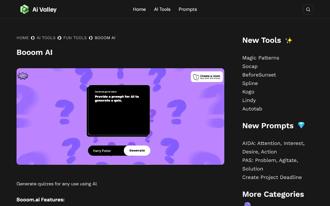Viewport: 330px width, 206px height.
Task: Click the Booom logo badge in screenshot
Action: pos(23,76)
